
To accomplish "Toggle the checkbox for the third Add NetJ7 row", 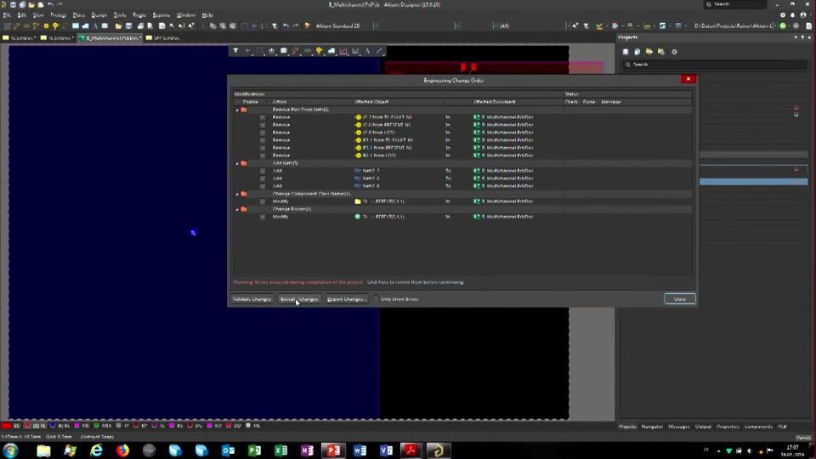I will coord(263,186).
